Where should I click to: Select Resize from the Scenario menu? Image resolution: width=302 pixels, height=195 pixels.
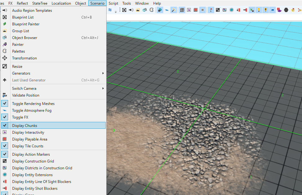(53, 67)
